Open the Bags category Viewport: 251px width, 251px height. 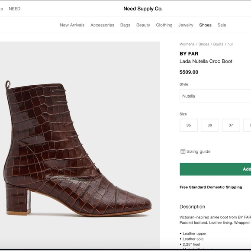point(125,25)
